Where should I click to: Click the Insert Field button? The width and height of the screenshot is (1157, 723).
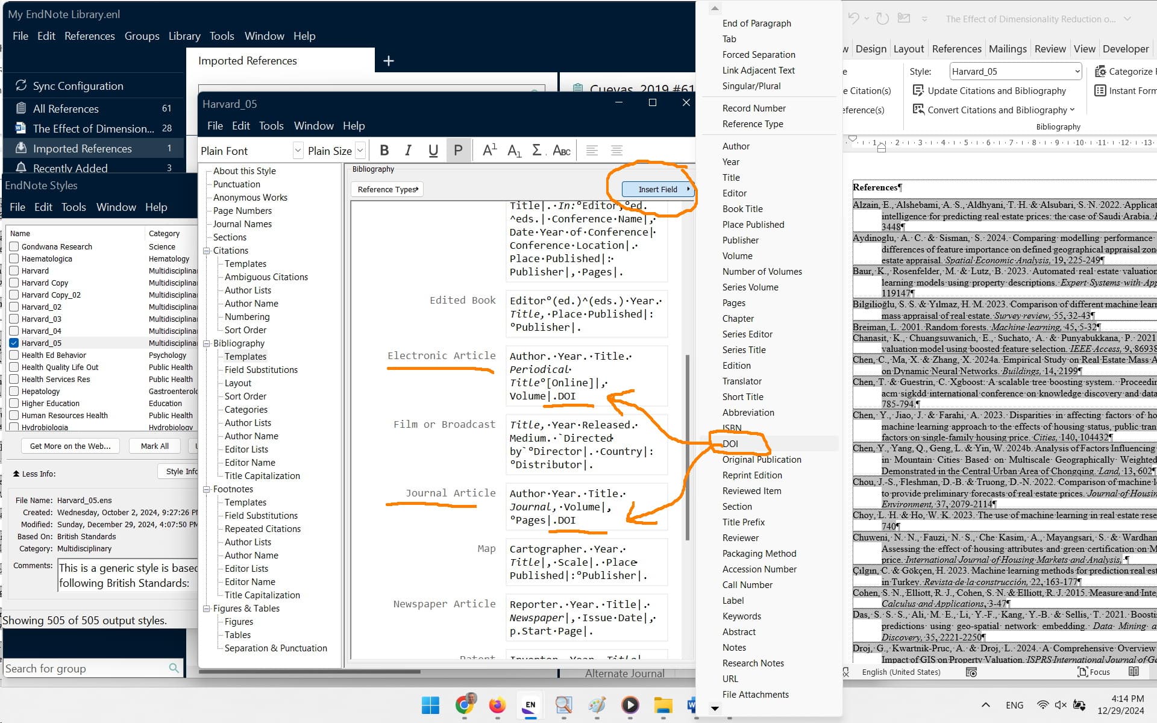pyautogui.click(x=657, y=189)
